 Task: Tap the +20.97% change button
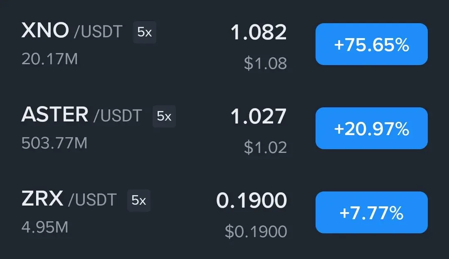[371, 128]
